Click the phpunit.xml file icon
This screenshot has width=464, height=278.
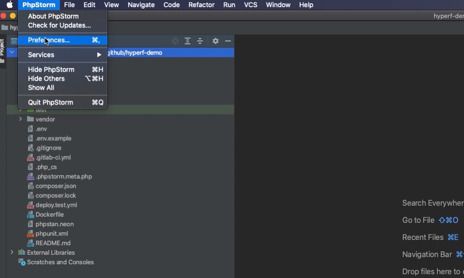[30, 233]
